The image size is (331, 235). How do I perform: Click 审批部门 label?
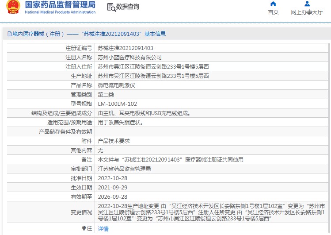coord(81,169)
